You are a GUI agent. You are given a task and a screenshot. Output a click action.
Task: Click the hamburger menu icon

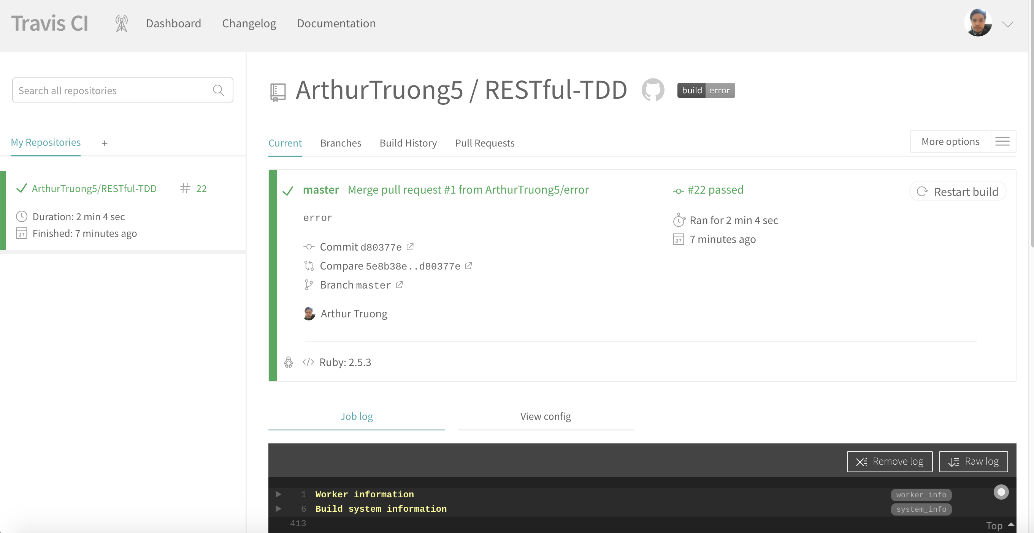point(1002,141)
